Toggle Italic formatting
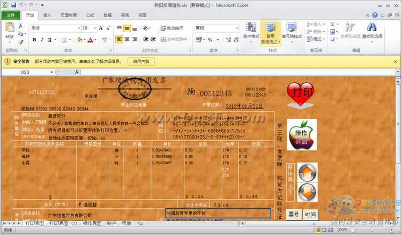The height and width of the screenshot is (235, 402). point(42,40)
